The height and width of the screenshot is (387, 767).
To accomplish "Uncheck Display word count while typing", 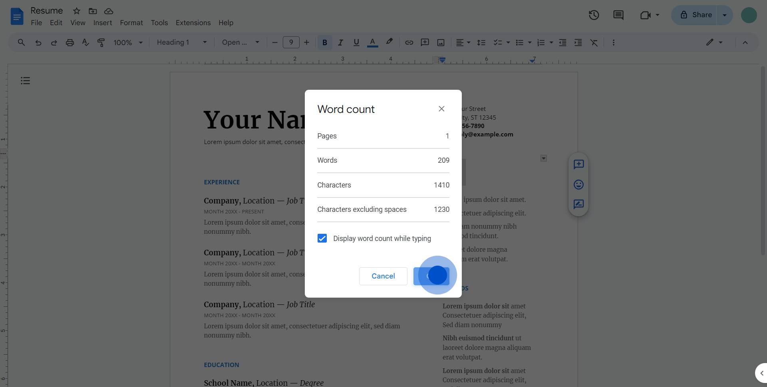I will (x=322, y=238).
